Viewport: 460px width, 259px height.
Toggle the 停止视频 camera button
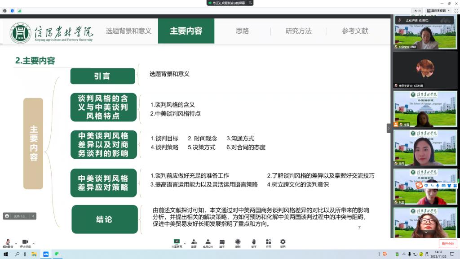pyautogui.click(x=25, y=242)
